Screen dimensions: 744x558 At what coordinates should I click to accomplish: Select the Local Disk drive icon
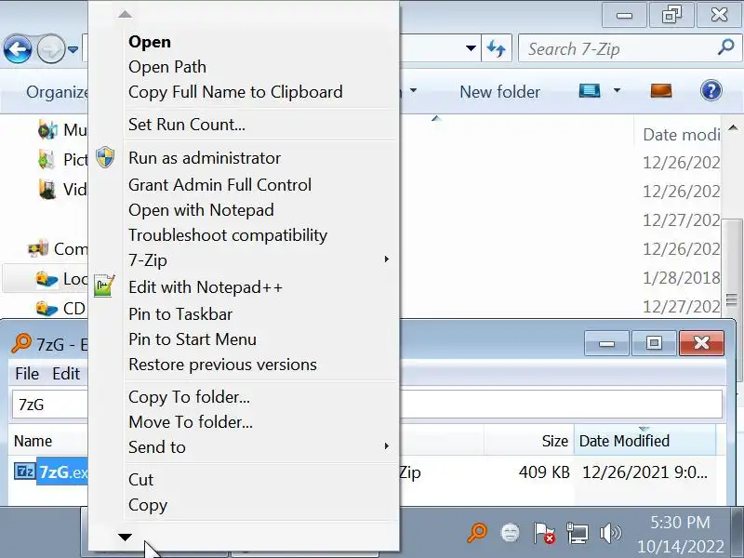[x=46, y=279]
